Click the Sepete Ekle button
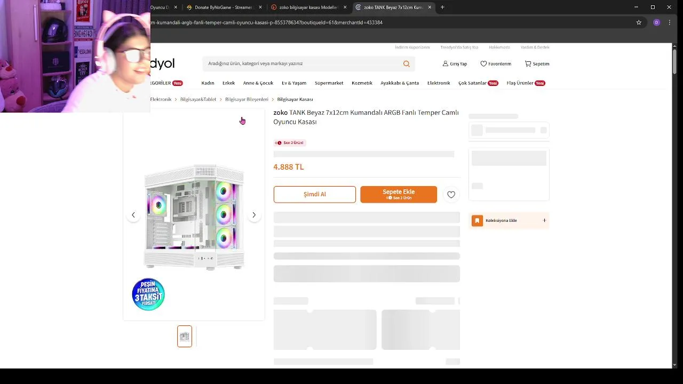 399,195
